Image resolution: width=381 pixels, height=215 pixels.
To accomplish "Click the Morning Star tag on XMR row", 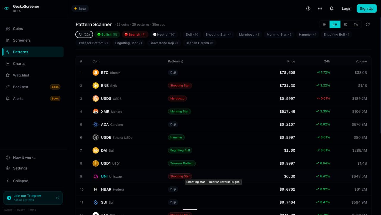I will point(179,112).
